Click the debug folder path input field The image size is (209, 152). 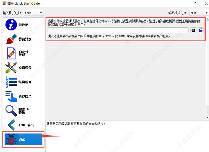[118, 30]
